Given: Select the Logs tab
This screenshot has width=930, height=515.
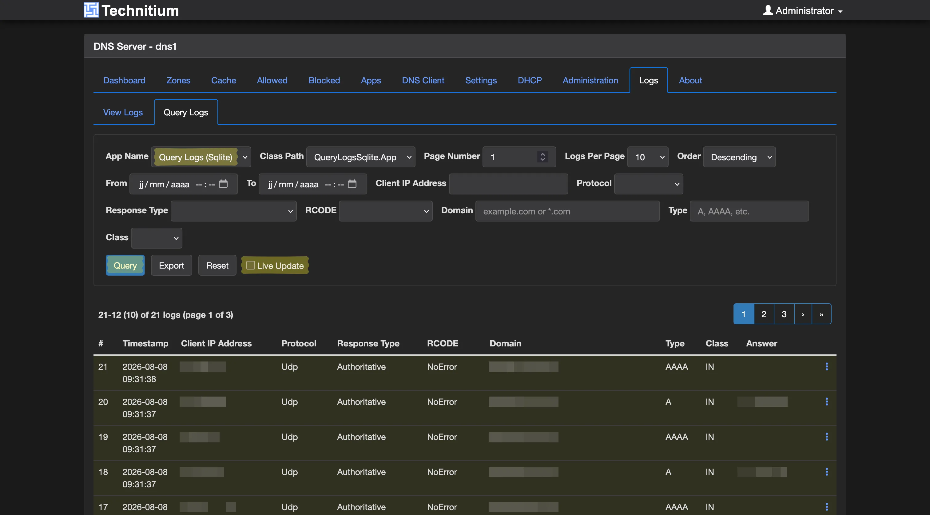Looking at the screenshot, I should pos(648,80).
